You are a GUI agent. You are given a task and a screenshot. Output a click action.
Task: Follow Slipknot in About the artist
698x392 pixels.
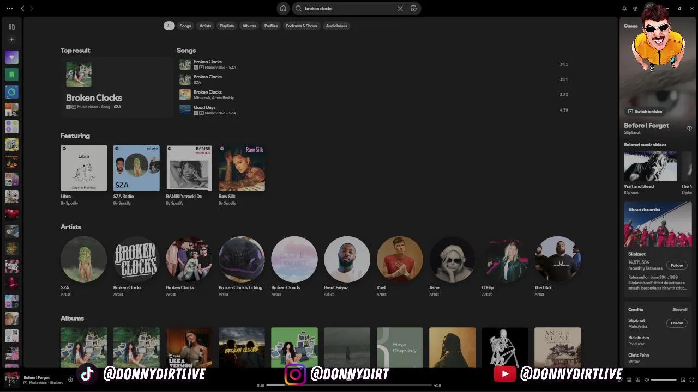click(677, 265)
